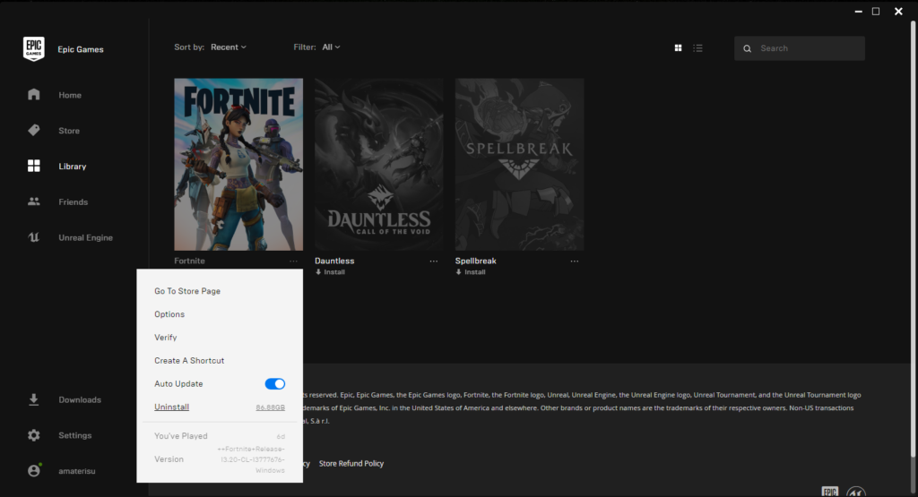The width and height of the screenshot is (918, 497).
Task: Click the amaterisu username
Action: pyautogui.click(x=77, y=471)
